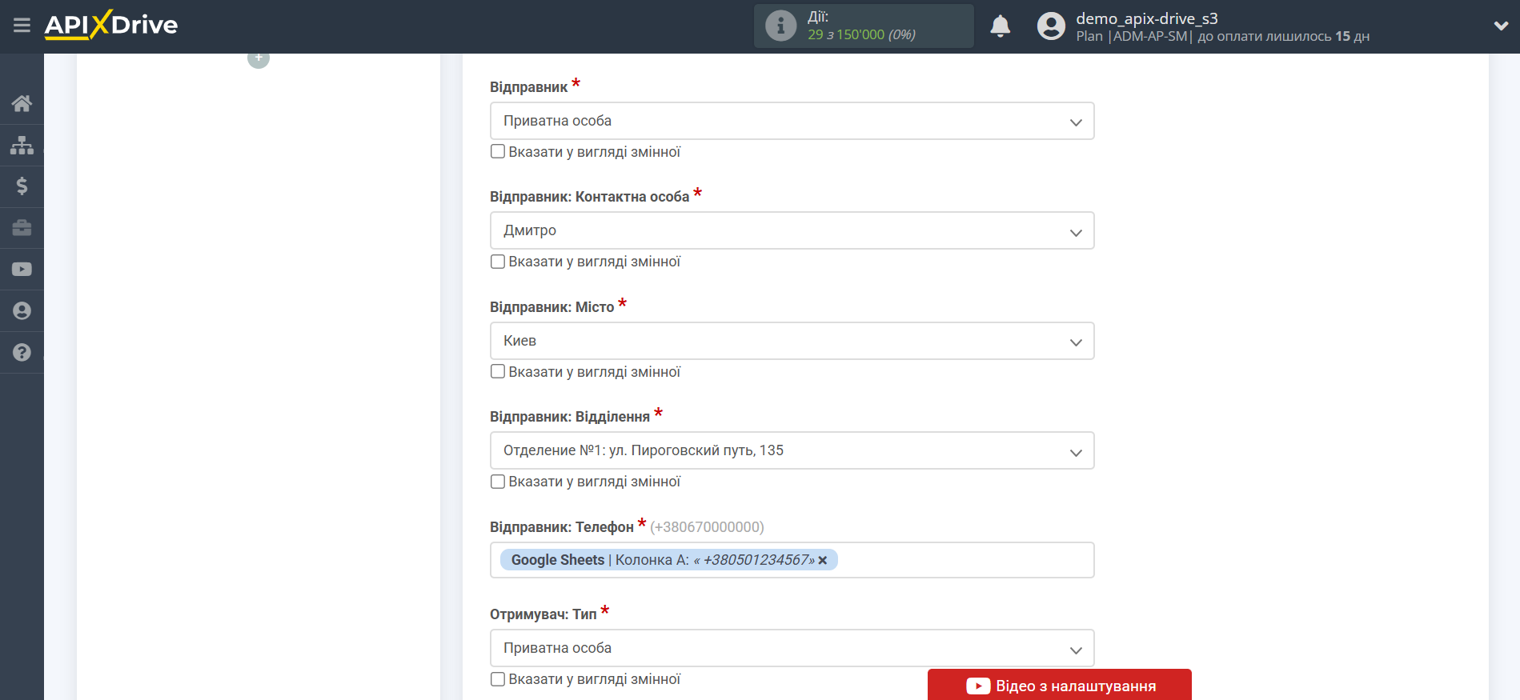The width and height of the screenshot is (1520, 700).
Task: Click the gray plus circle button
Action: pyautogui.click(x=259, y=58)
